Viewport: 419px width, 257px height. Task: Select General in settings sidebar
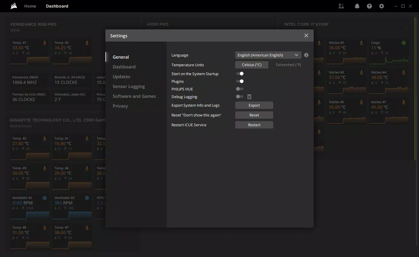tap(121, 57)
